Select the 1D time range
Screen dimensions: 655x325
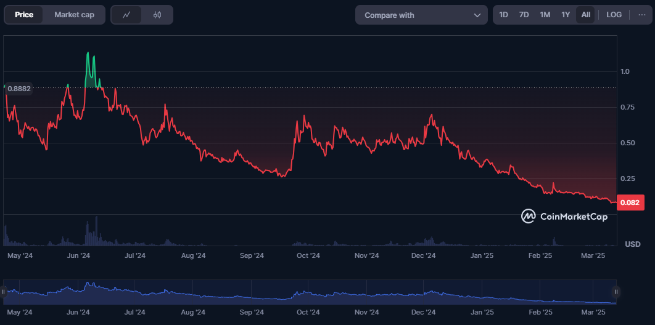503,15
